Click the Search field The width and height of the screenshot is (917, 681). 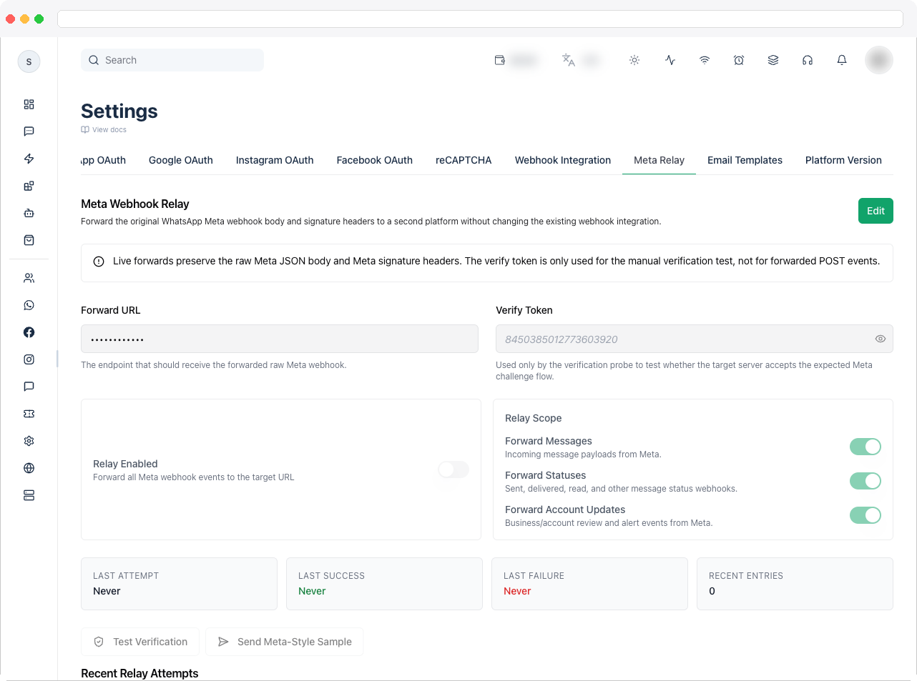point(172,60)
